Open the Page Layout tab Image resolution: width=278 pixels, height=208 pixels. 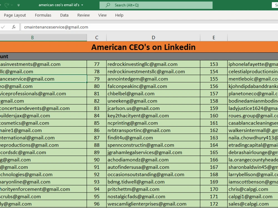coord(15,15)
